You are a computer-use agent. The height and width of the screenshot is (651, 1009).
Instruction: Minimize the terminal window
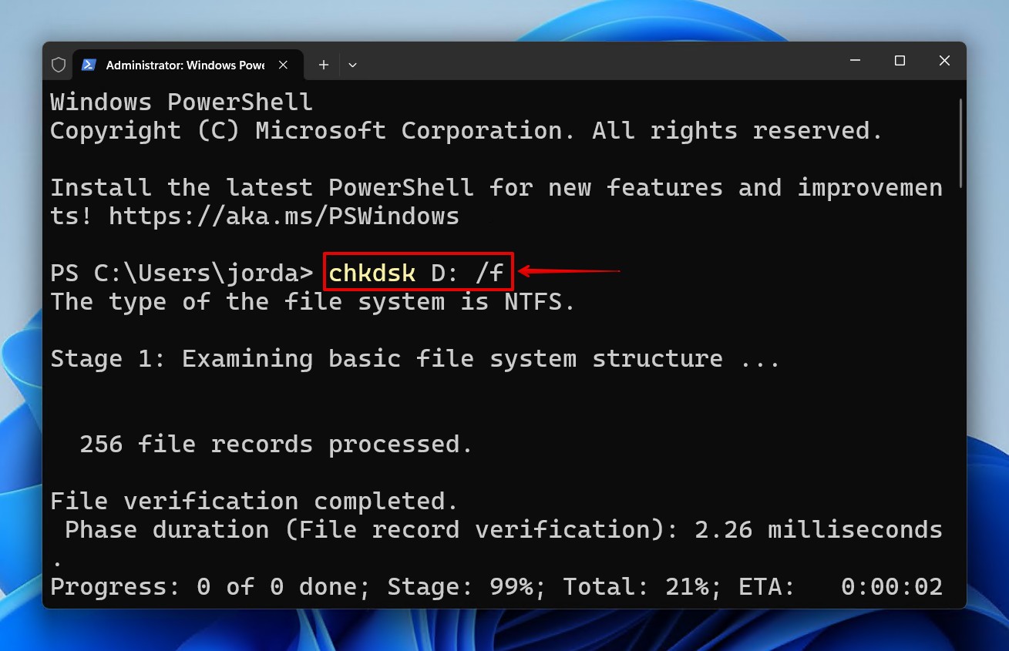pos(855,60)
